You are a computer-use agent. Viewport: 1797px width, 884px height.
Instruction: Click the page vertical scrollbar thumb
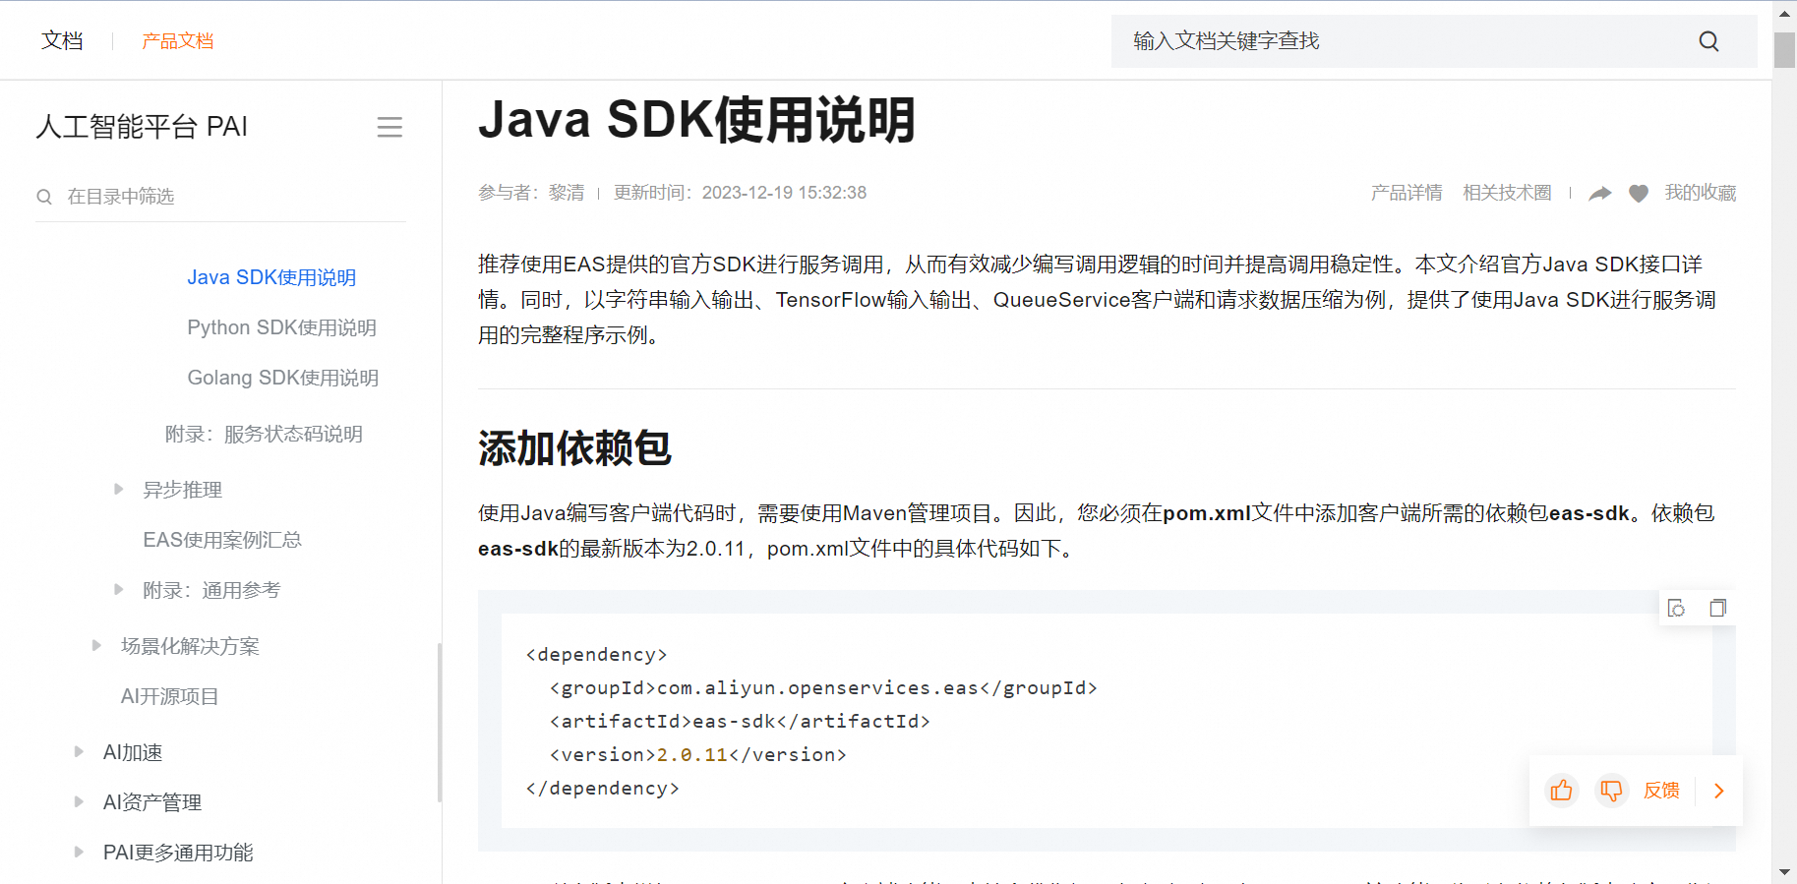[1784, 50]
